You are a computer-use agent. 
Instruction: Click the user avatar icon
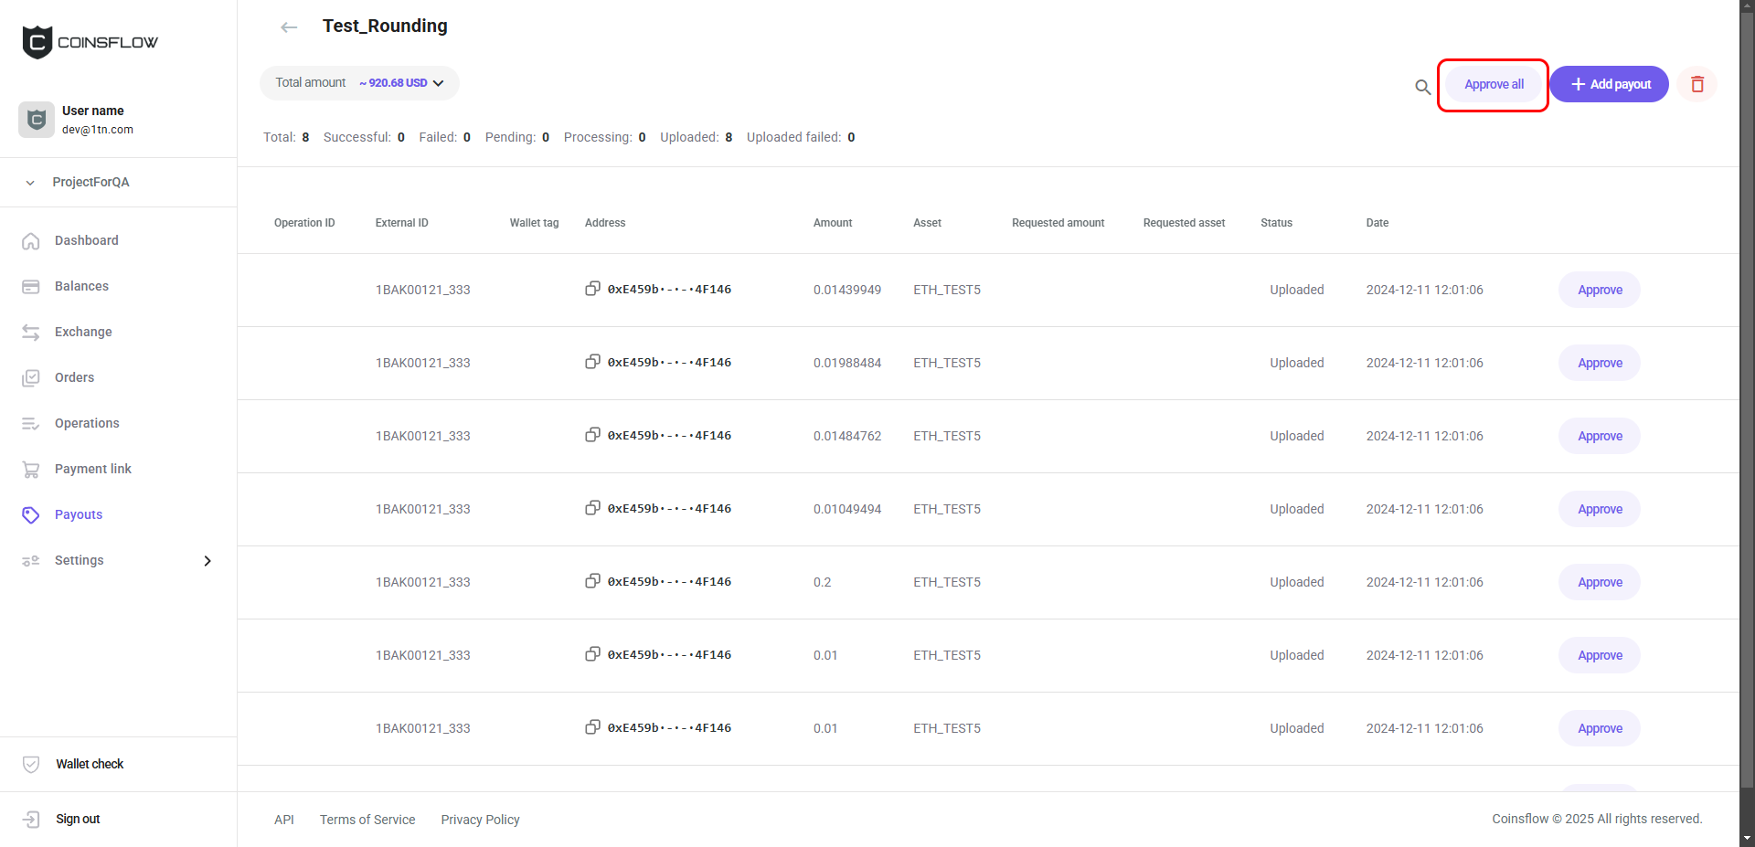(37, 120)
